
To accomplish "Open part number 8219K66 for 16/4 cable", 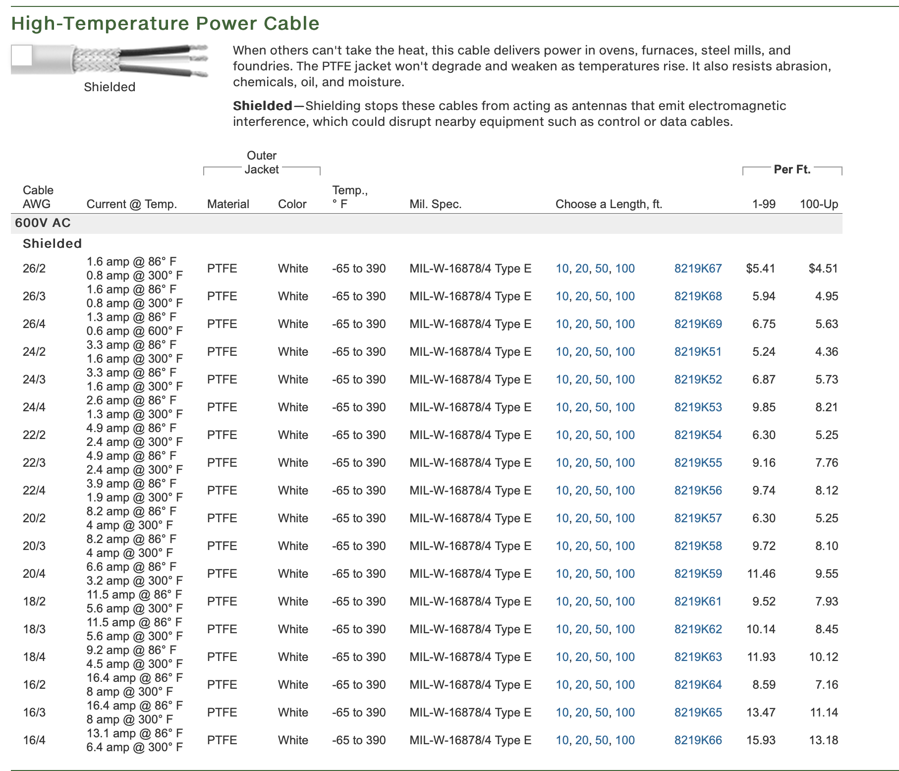I will 698,740.
